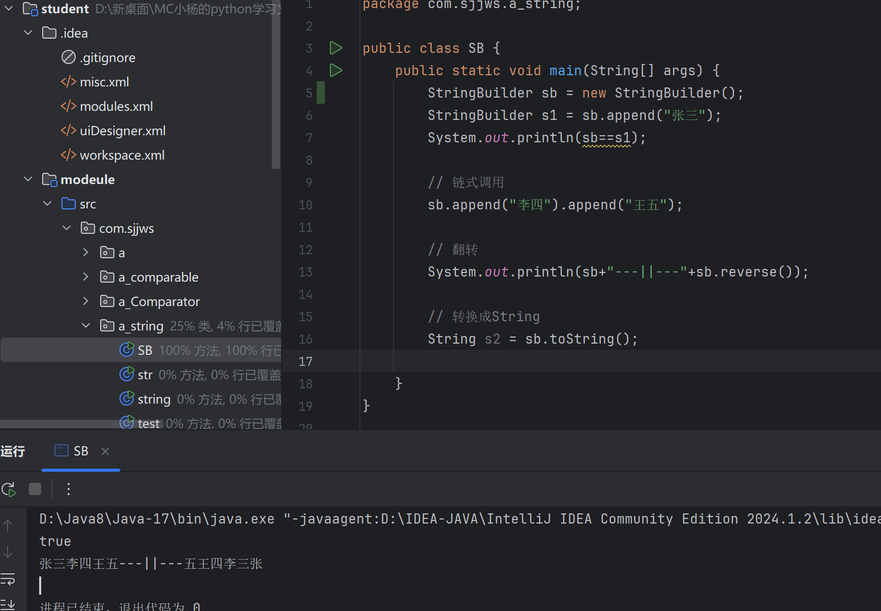Select the .gitignore file
This screenshot has width=881, height=611.
point(107,58)
